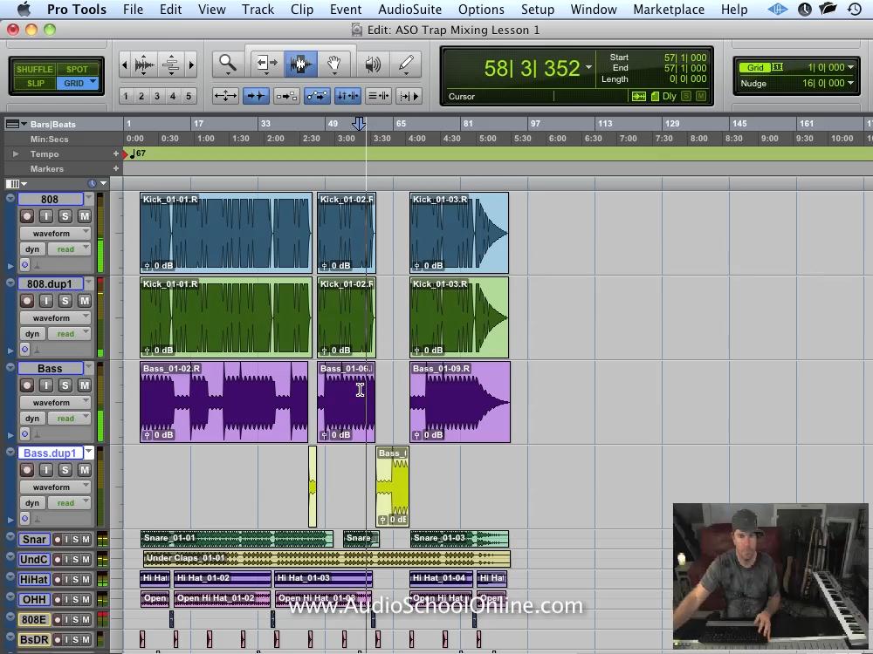The width and height of the screenshot is (873, 654).
Task: Open the Track menu
Action: pyautogui.click(x=258, y=10)
